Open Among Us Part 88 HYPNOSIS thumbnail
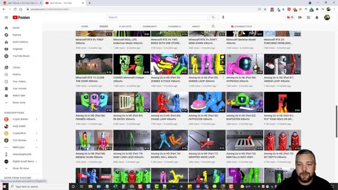Viewport: 338px width, 190px height. [245, 64]
